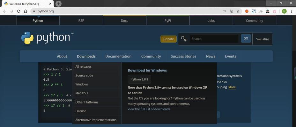Image resolution: width=296 pixels, height=127 pixels.
Task: Click the Python 3.8.2 download button
Action: [x=139, y=79]
